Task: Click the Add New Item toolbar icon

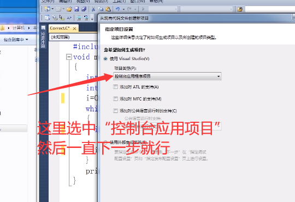Action: point(58,9)
